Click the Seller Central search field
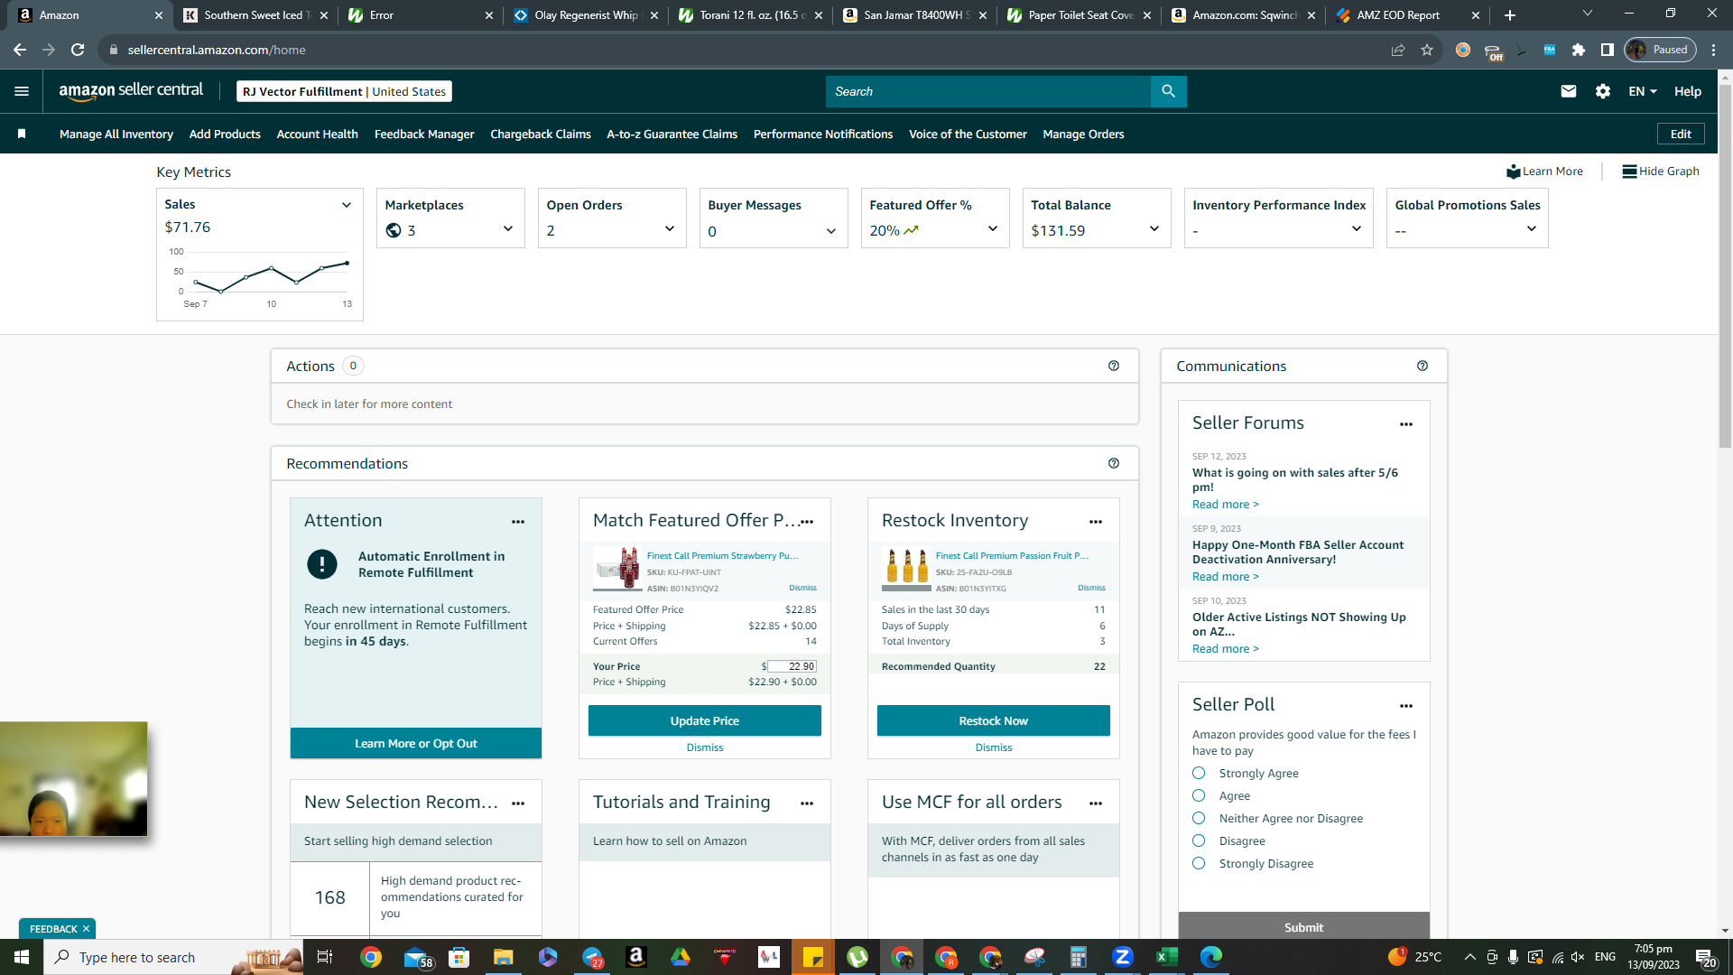1733x975 pixels. pyautogui.click(x=988, y=91)
